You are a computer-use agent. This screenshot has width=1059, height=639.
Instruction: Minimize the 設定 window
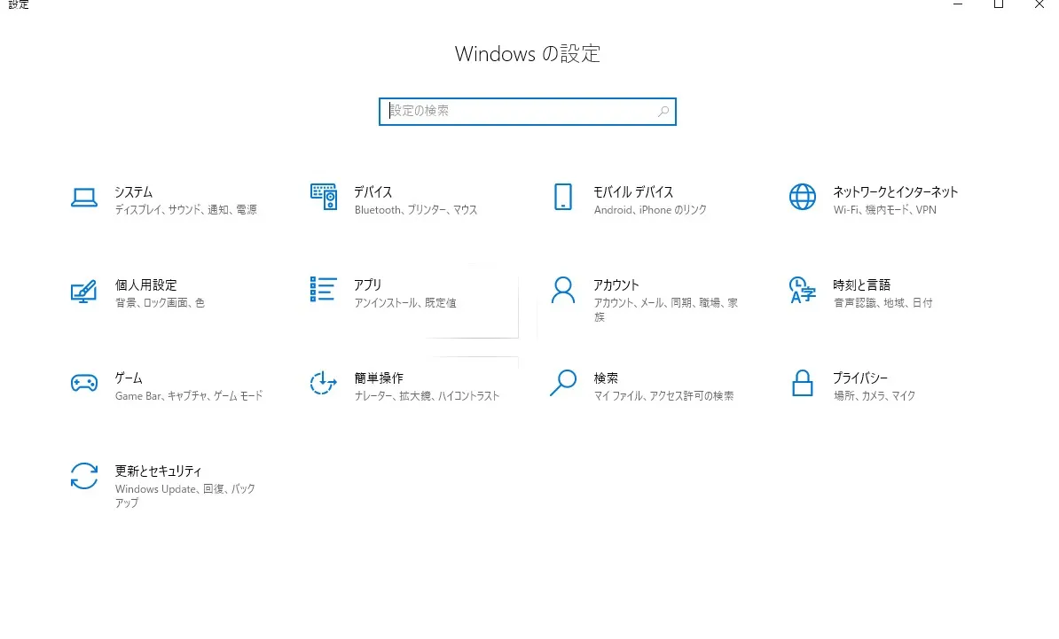click(958, 4)
